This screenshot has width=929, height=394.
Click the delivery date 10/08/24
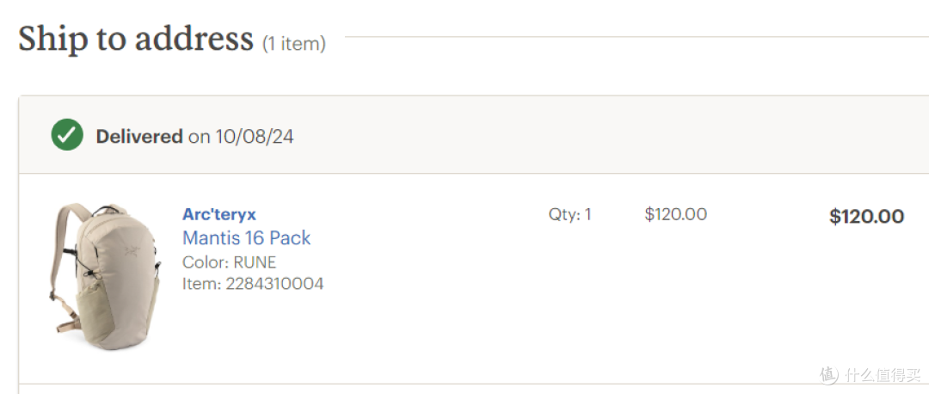coord(255,137)
